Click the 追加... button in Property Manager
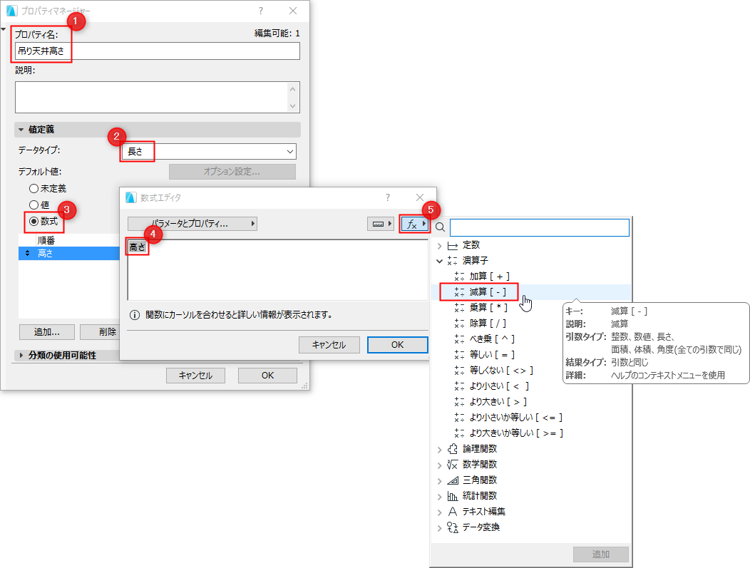 tap(46, 331)
